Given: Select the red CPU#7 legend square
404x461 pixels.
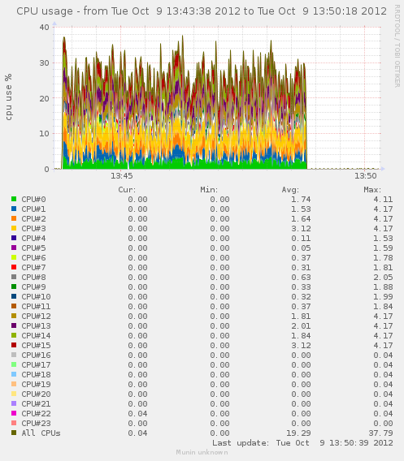Looking at the screenshot, I should pos(14,267).
